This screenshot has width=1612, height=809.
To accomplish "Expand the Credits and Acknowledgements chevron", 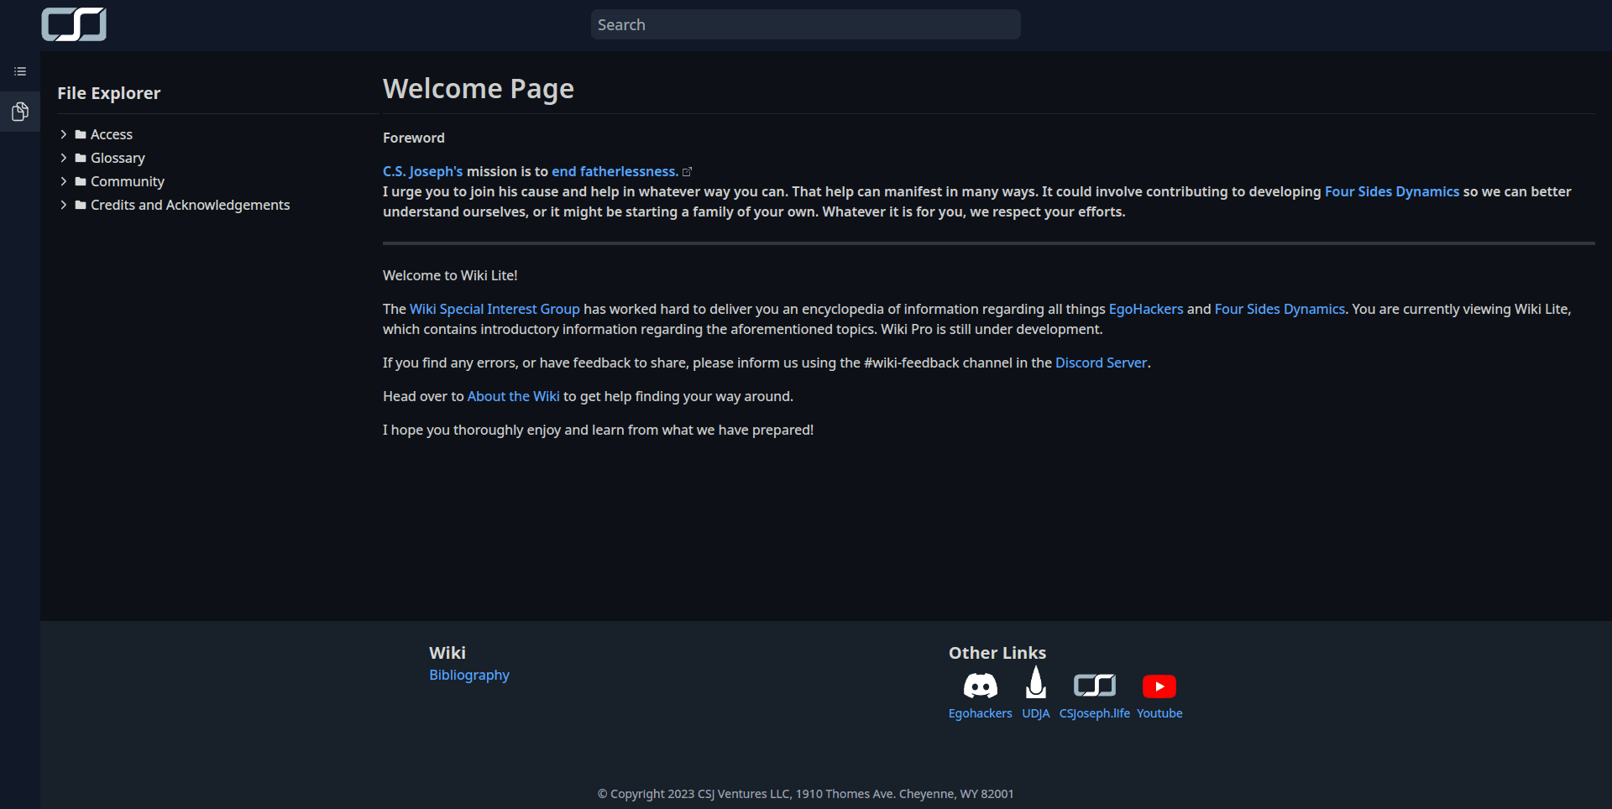I will (x=64, y=205).
